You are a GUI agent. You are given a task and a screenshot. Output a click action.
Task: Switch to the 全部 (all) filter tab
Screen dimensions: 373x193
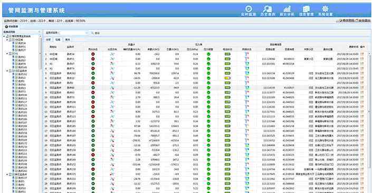click(x=49, y=39)
